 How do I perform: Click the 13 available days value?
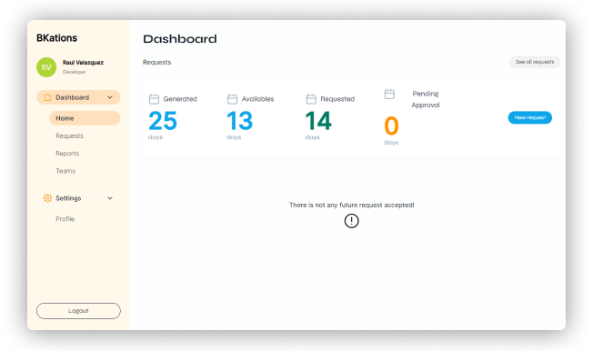(240, 121)
